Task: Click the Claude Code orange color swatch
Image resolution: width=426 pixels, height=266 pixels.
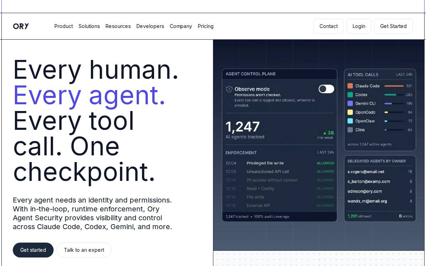Action: click(x=350, y=86)
